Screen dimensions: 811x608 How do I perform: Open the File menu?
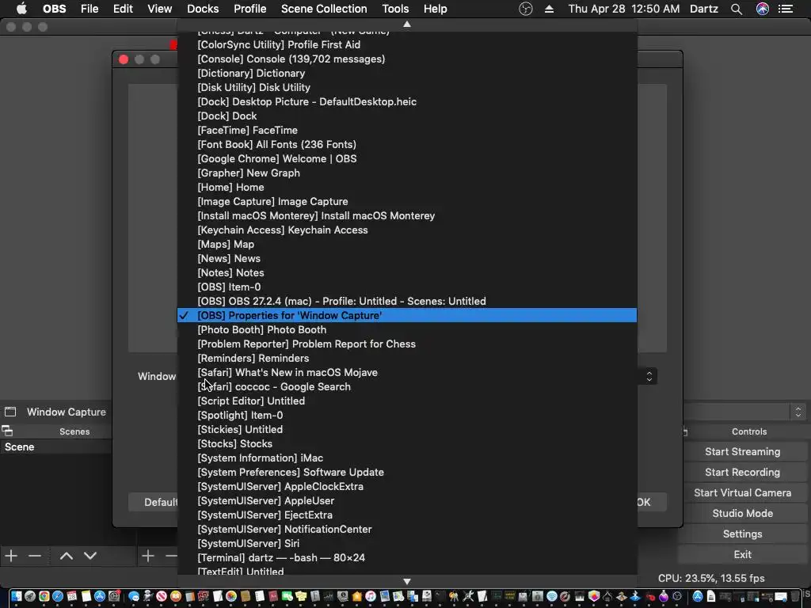coord(89,9)
